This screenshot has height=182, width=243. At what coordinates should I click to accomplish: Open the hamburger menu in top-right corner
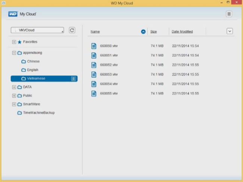229,14
